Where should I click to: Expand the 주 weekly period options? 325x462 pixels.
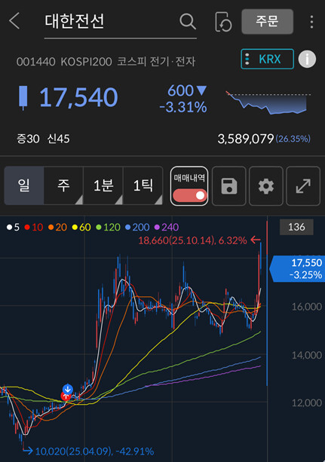pos(63,185)
